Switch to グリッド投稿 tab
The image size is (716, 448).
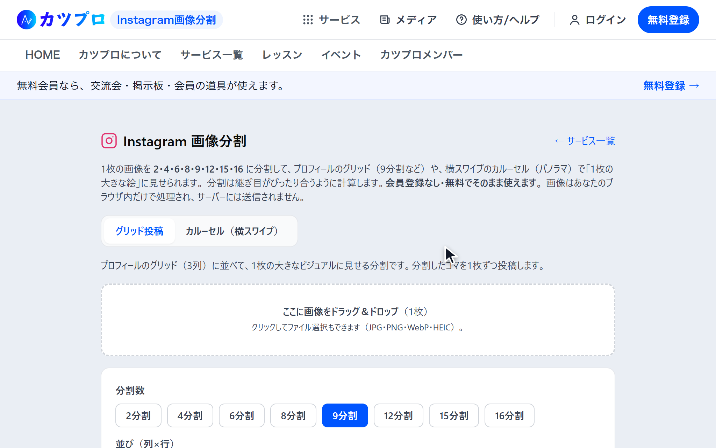[139, 231]
